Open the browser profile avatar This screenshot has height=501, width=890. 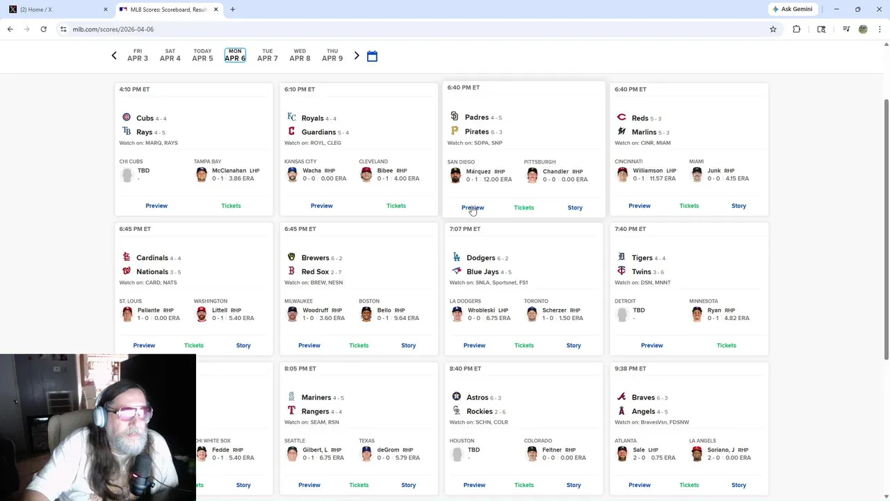863,29
